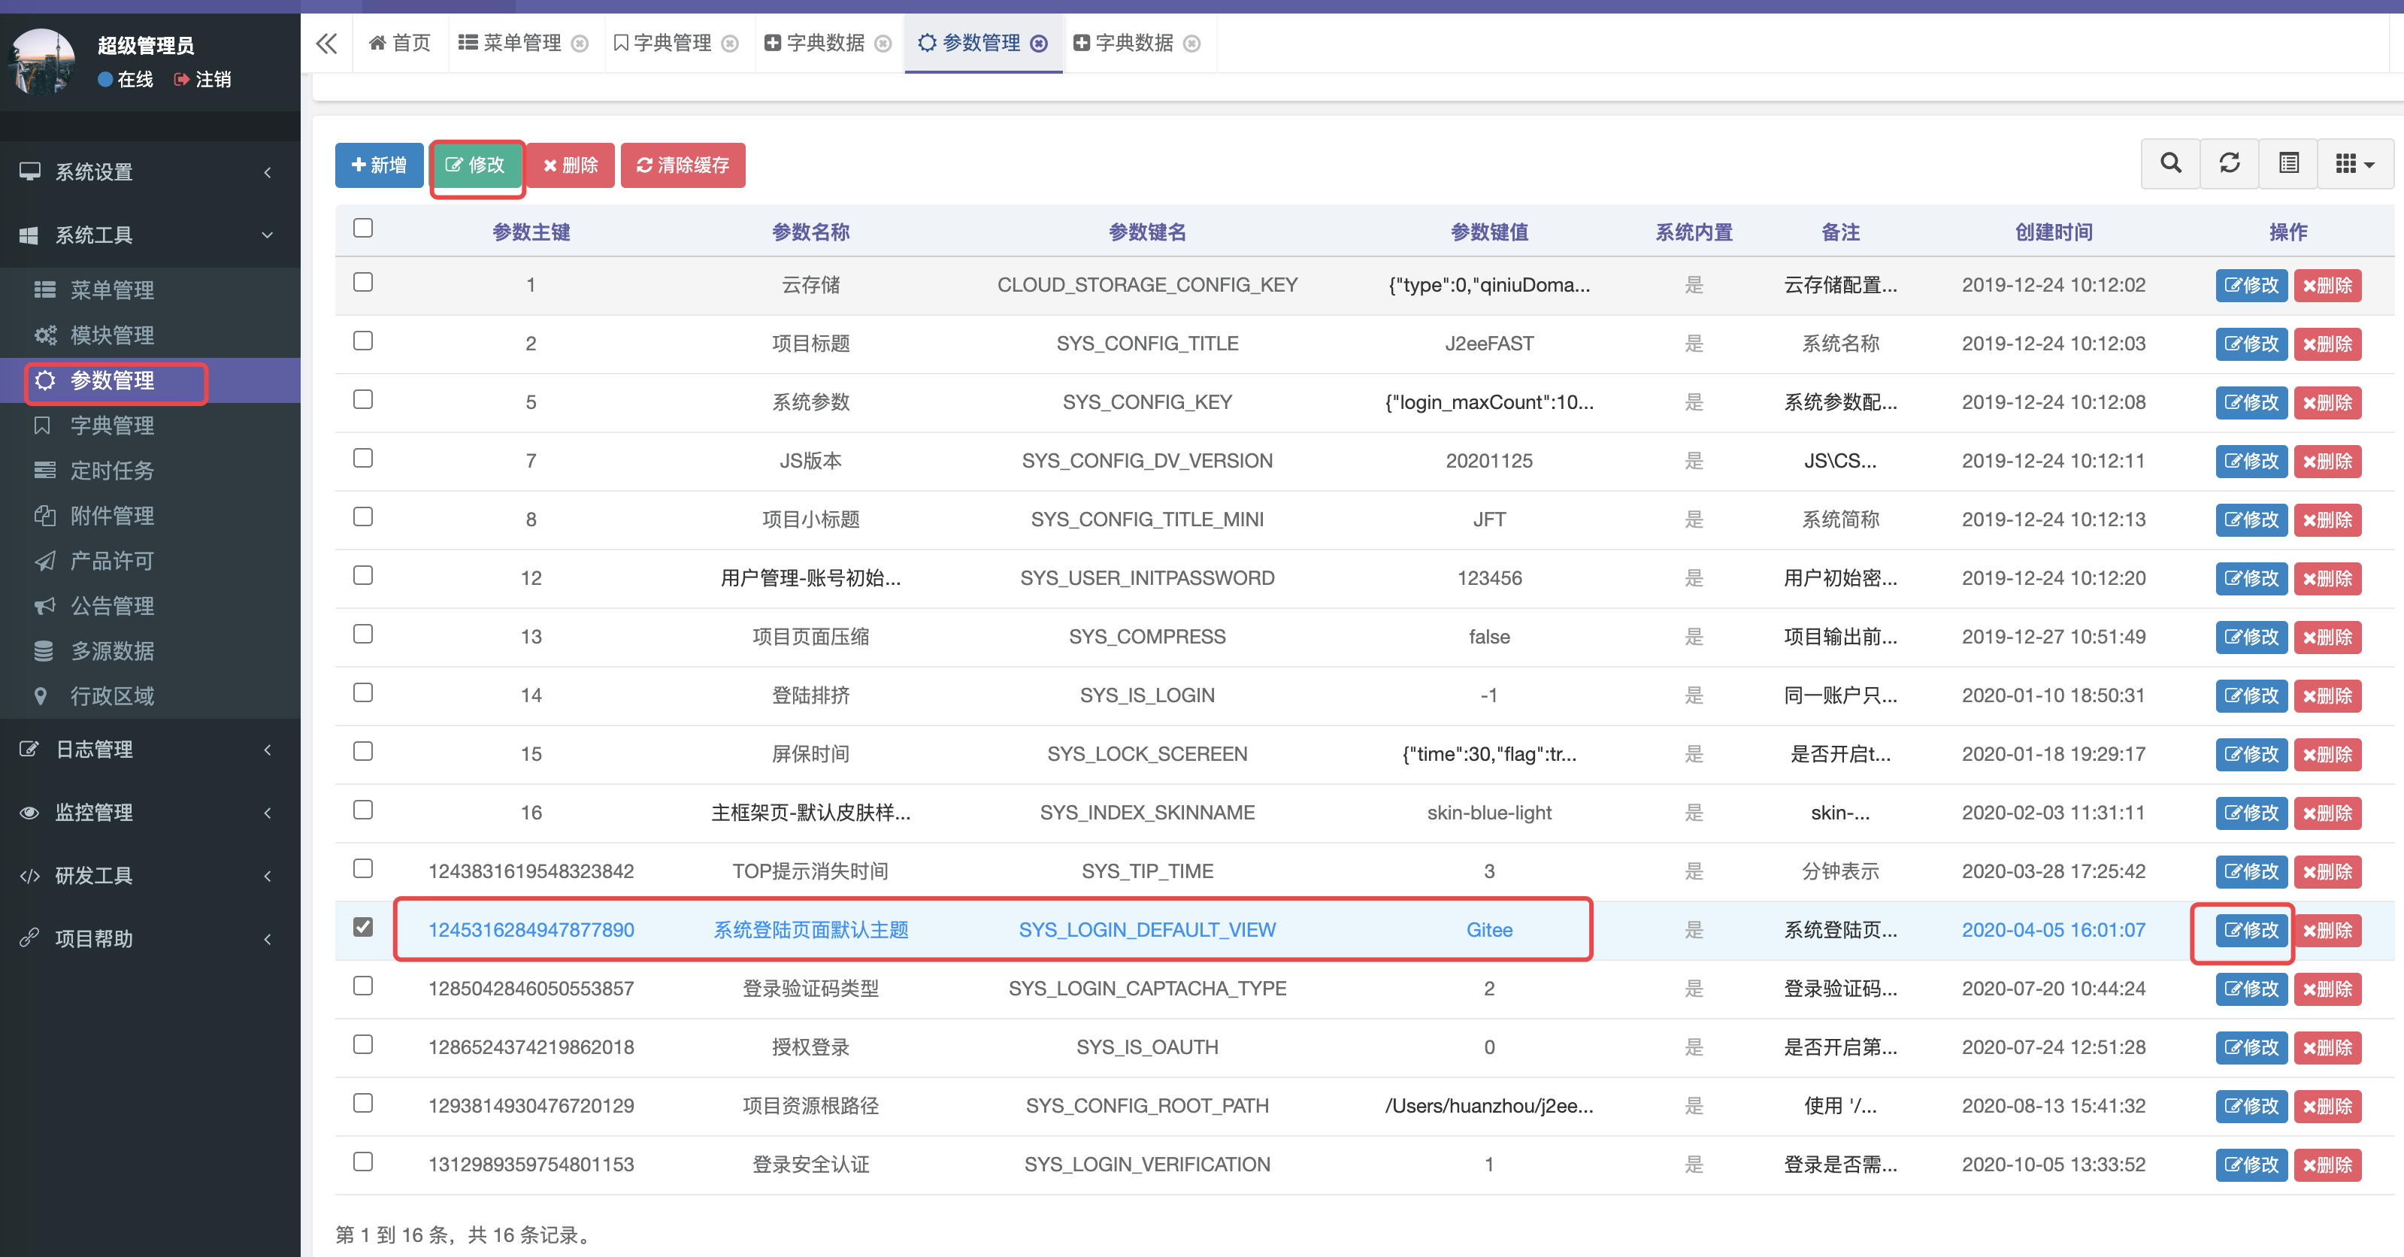
Task: Close the 字典管理 tab icon
Action: (731, 44)
